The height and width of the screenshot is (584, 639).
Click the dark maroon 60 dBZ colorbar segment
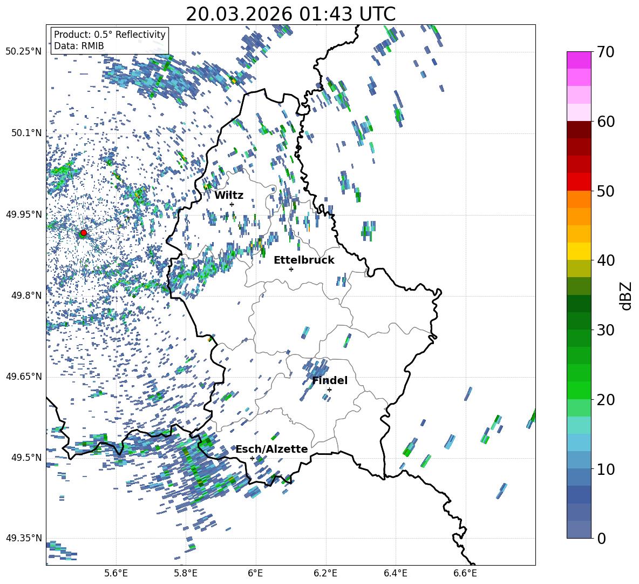click(x=579, y=130)
